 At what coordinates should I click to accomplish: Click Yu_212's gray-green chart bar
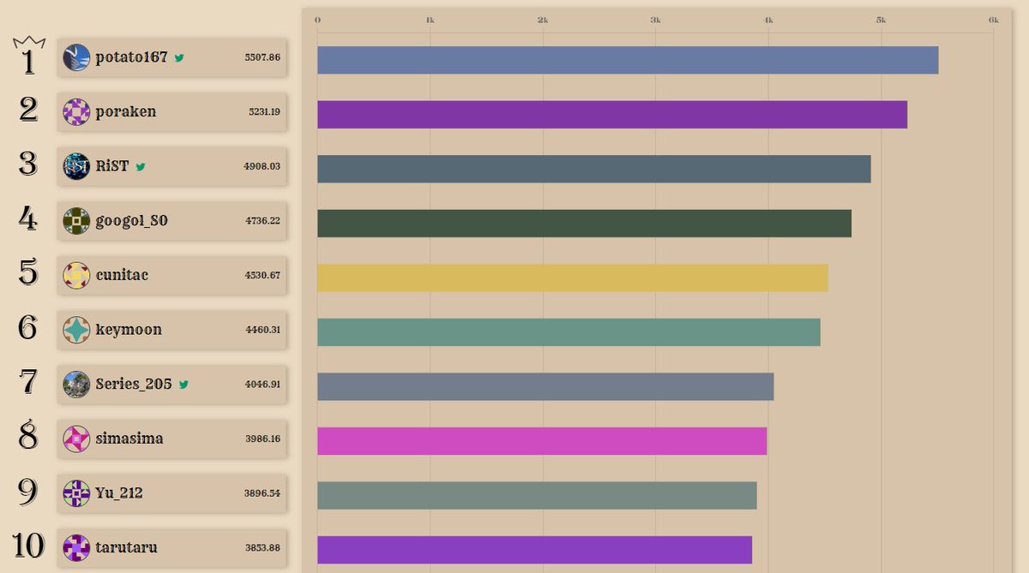(537, 495)
